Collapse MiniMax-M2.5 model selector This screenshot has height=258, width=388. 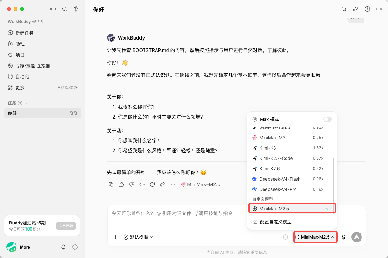click(315, 237)
